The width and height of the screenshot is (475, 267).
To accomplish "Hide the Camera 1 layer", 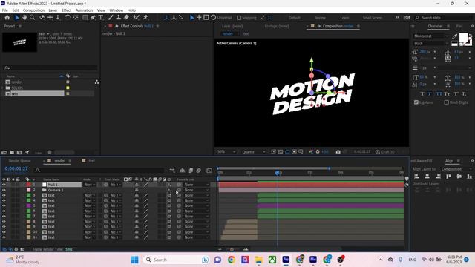I will coord(4,190).
